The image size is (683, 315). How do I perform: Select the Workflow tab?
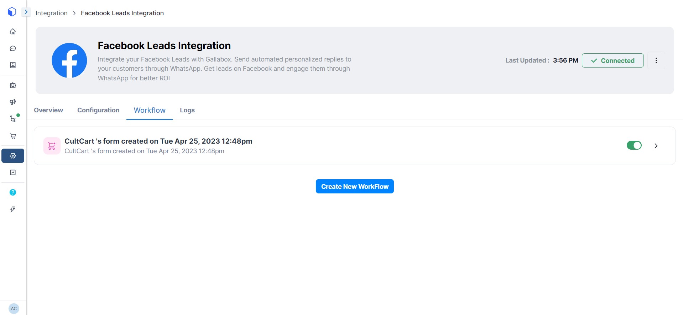click(150, 110)
